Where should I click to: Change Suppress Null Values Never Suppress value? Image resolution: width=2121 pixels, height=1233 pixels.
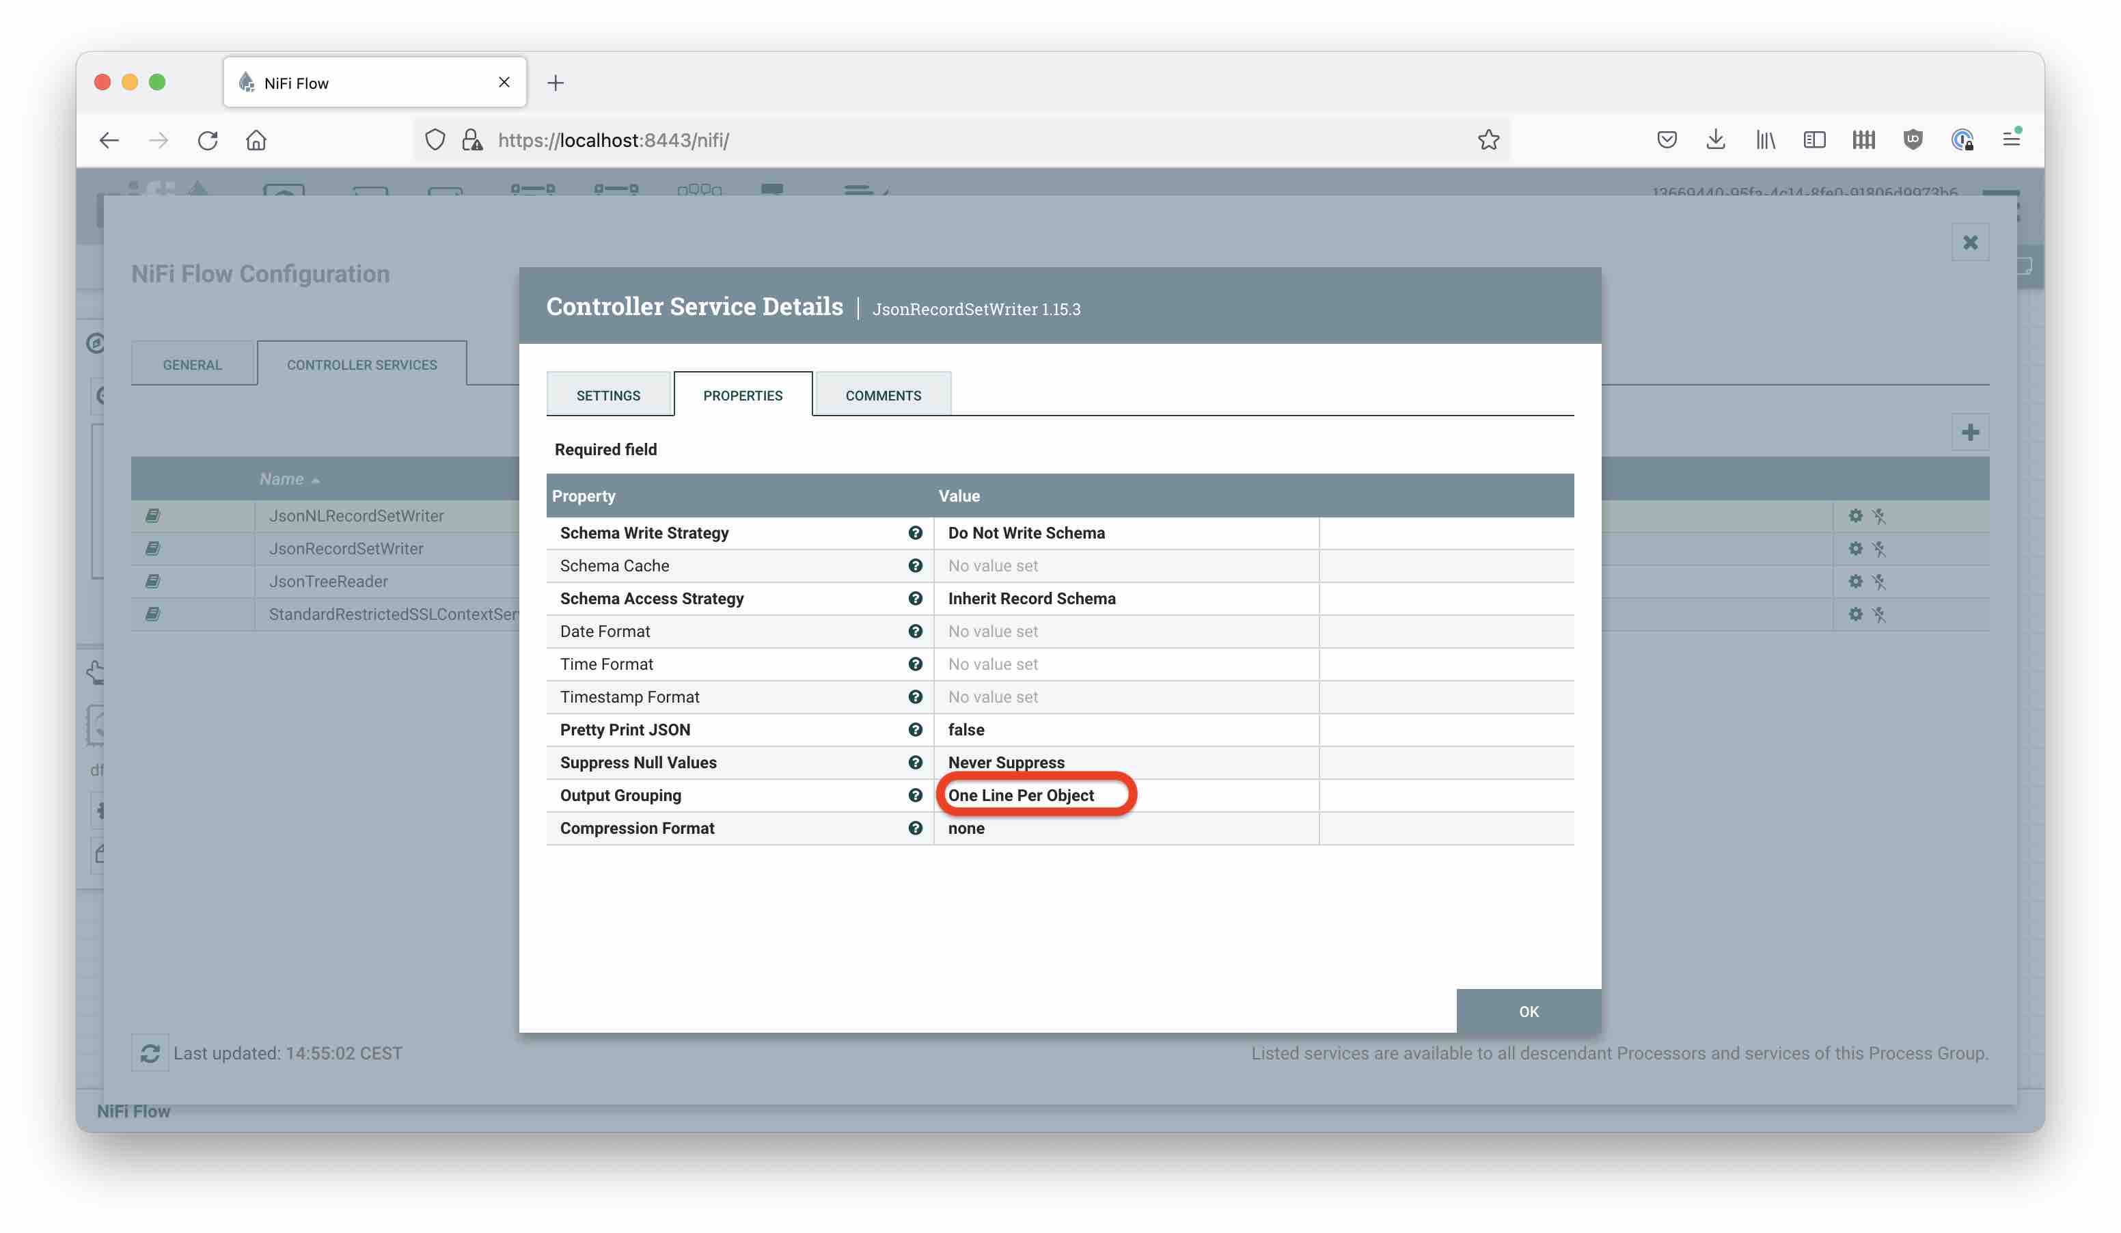pyautogui.click(x=1006, y=763)
